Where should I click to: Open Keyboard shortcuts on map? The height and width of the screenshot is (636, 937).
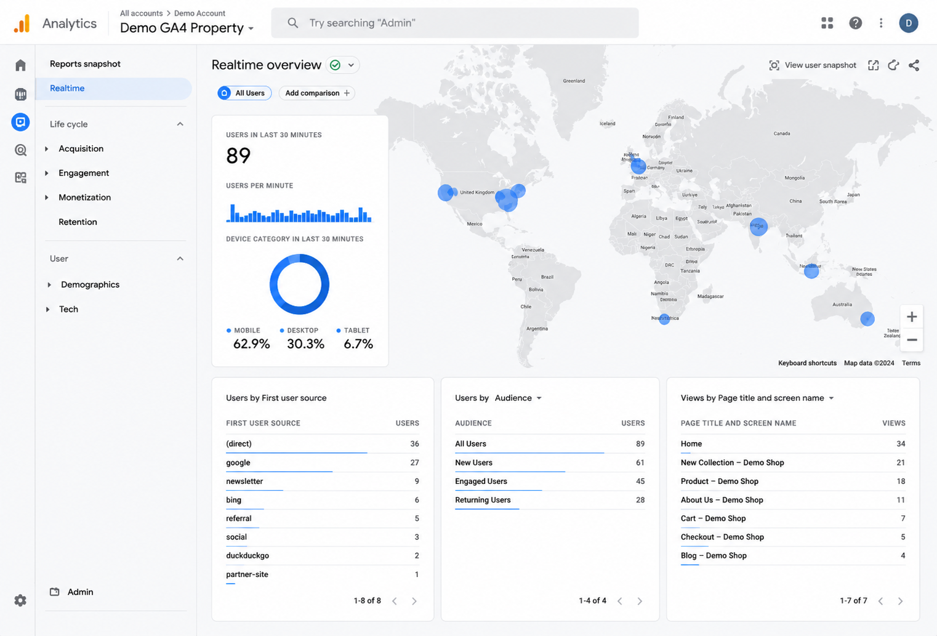pos(807,363)
